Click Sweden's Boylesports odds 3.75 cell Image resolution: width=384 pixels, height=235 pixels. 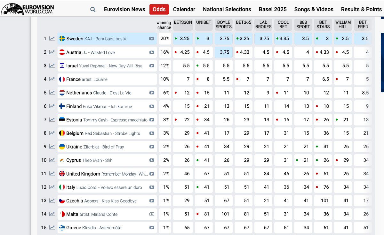click(224, 39)
